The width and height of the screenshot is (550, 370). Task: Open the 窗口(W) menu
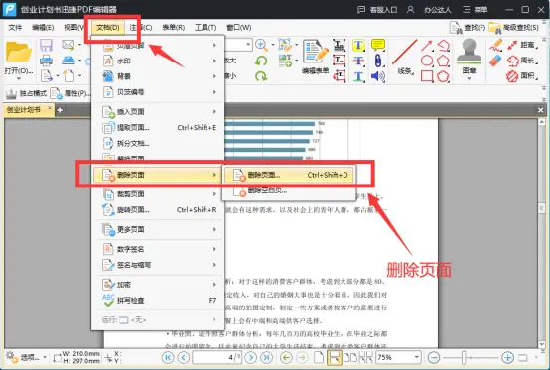[x=238, y=27]
